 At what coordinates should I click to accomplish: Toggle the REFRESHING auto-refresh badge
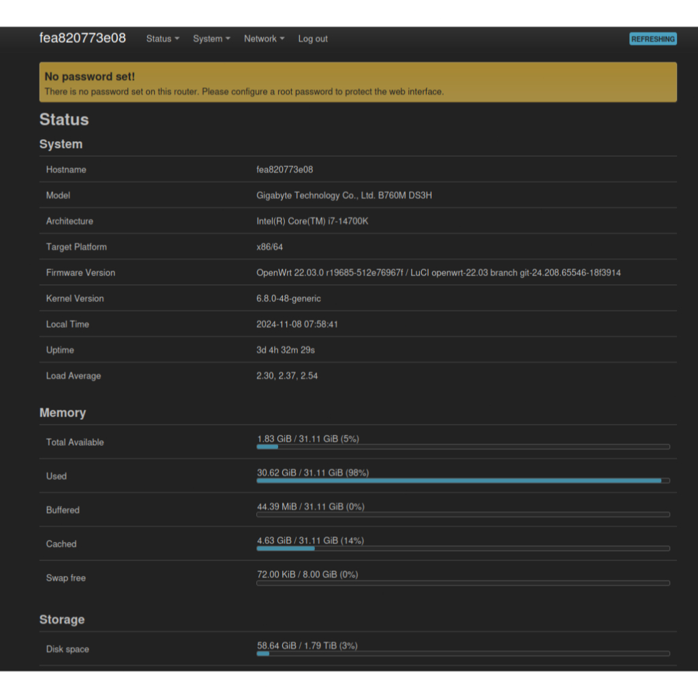click(x=652, y=39)
